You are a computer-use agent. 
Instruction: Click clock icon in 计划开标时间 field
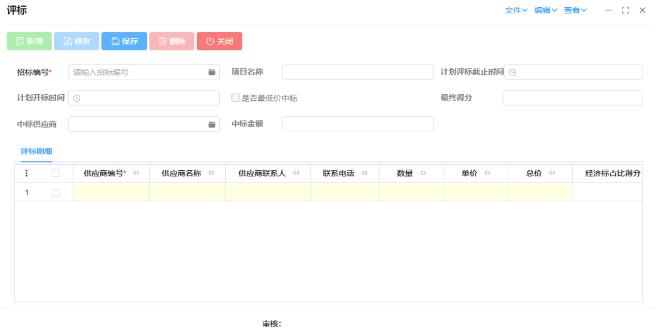(77, 98)
